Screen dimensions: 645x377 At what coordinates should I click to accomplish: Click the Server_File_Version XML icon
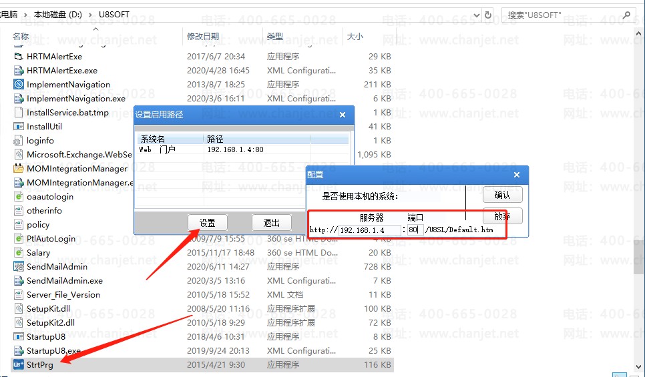[x=19, y=294]
